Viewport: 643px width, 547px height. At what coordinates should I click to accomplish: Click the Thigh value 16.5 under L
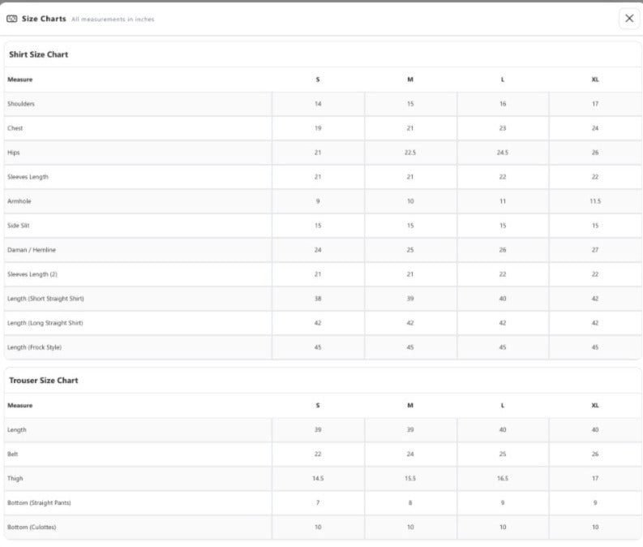[x=503, y=479]
